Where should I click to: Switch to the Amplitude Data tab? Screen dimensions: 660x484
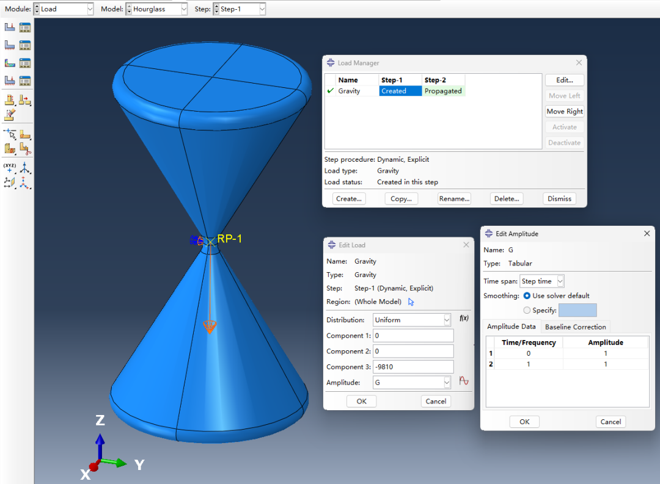coord(511,327)
